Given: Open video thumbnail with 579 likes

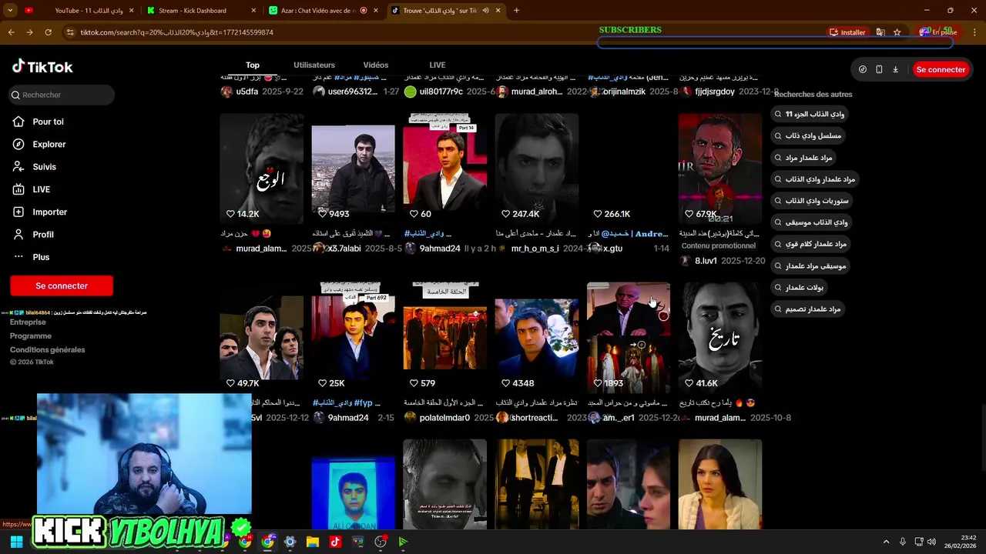Looking at the screenshot, I should click(x=445, y=338).
